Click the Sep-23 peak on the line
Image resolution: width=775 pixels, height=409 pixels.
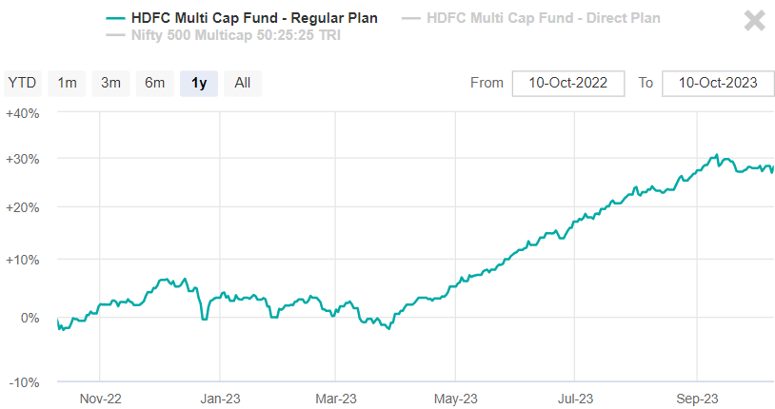click(715, 155)
